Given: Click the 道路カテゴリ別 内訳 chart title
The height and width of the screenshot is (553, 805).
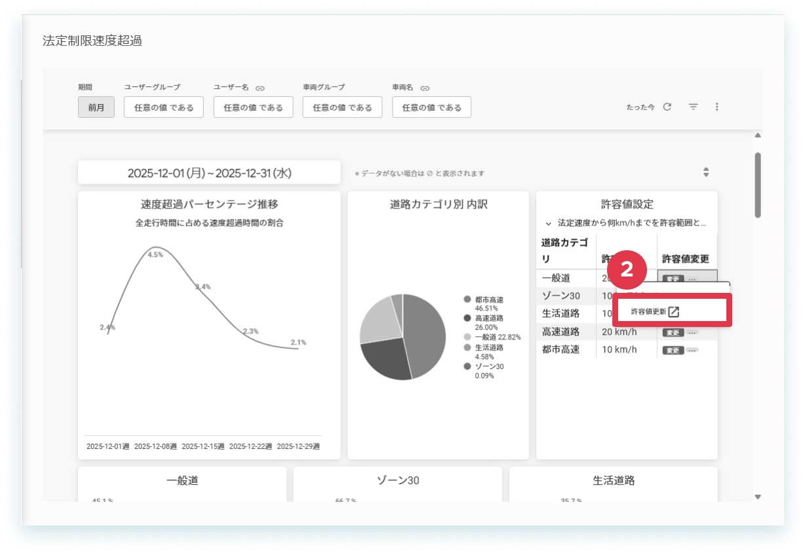Looking at the screenshot, I should coord(439,204).
